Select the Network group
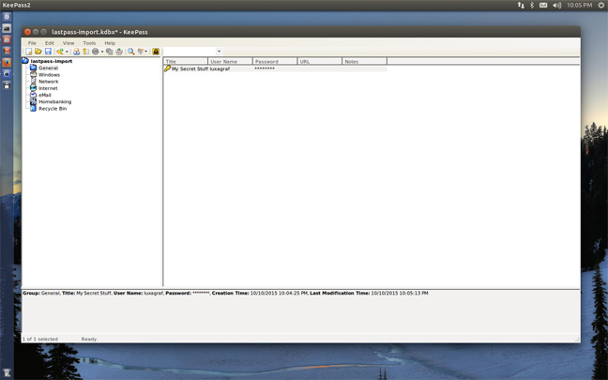 point(49,82)
